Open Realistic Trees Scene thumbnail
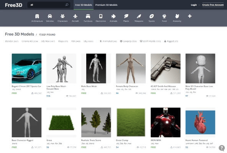This screenshot has width=227, height=153. point(96,122)
